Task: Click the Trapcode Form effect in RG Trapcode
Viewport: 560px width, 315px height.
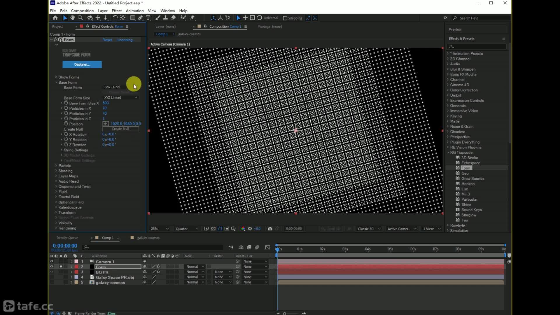Action: (466, 168)
